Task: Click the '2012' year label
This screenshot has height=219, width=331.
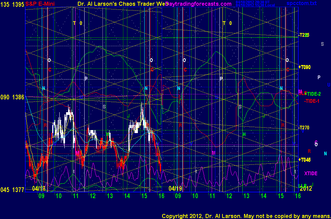Action: (x=306, y=188)
